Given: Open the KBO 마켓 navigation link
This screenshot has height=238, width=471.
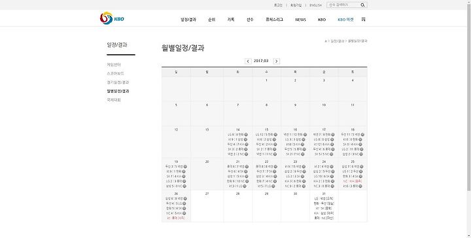Looking at the screenshot, I should click(x=345, y=20).
